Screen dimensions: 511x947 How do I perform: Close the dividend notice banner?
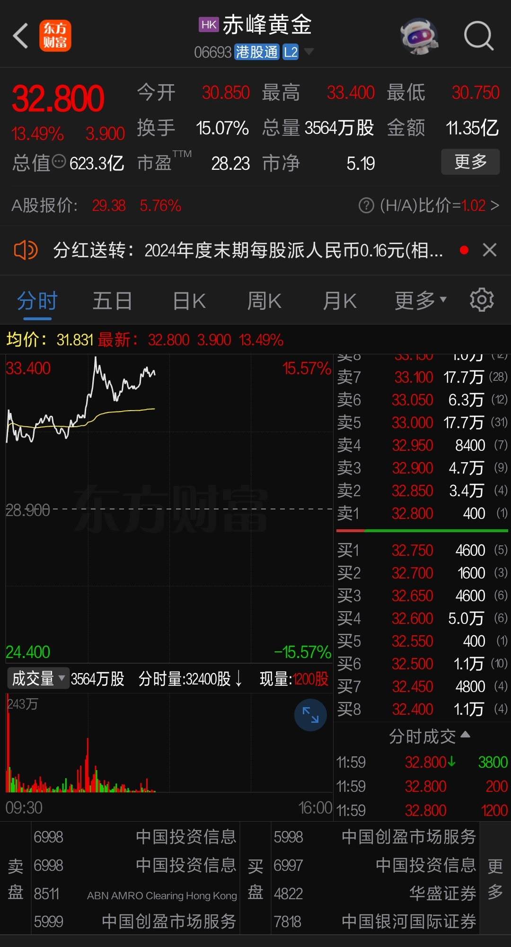click(490, 250)
